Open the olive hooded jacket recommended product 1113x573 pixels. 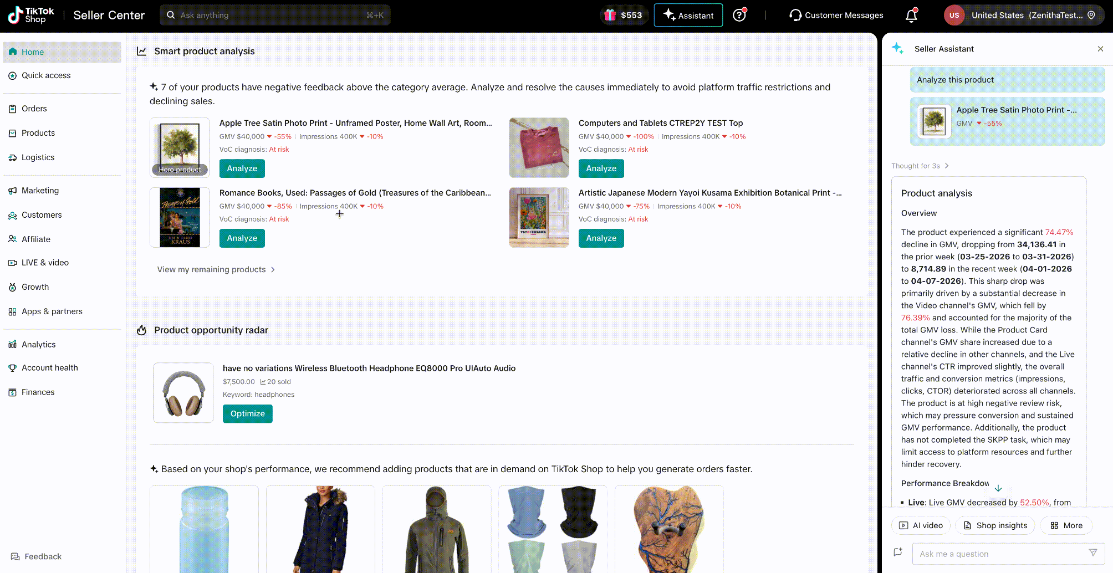(437, 529)
